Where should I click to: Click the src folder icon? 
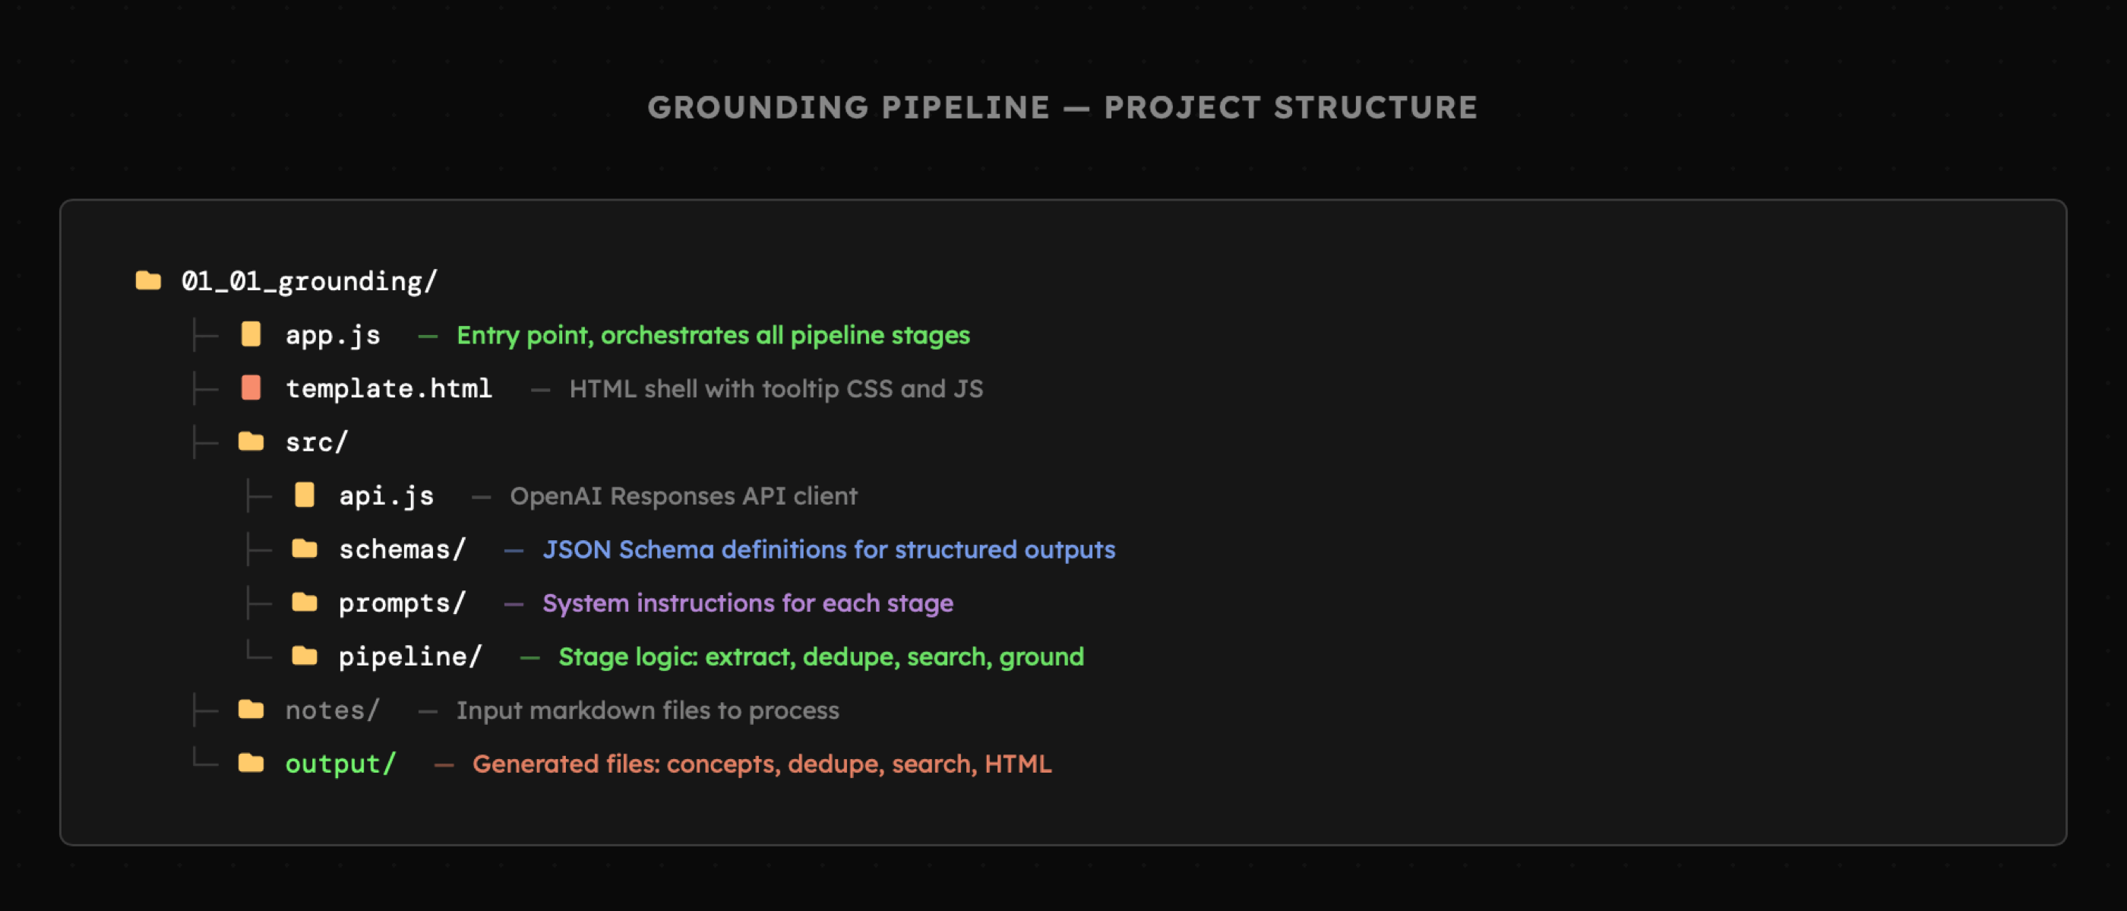pyautogui.click(x=251, y=442)
